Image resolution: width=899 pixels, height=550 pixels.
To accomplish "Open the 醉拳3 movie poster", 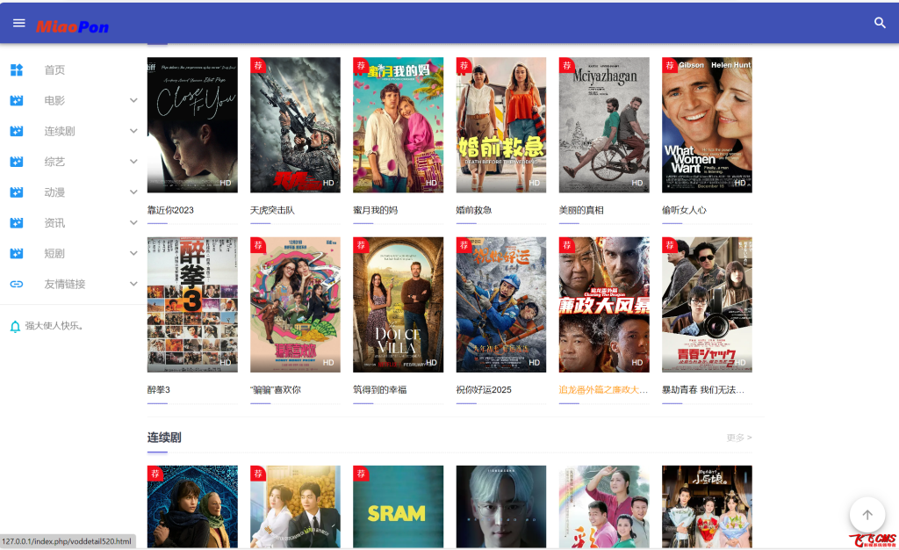I will coord(192,304).
